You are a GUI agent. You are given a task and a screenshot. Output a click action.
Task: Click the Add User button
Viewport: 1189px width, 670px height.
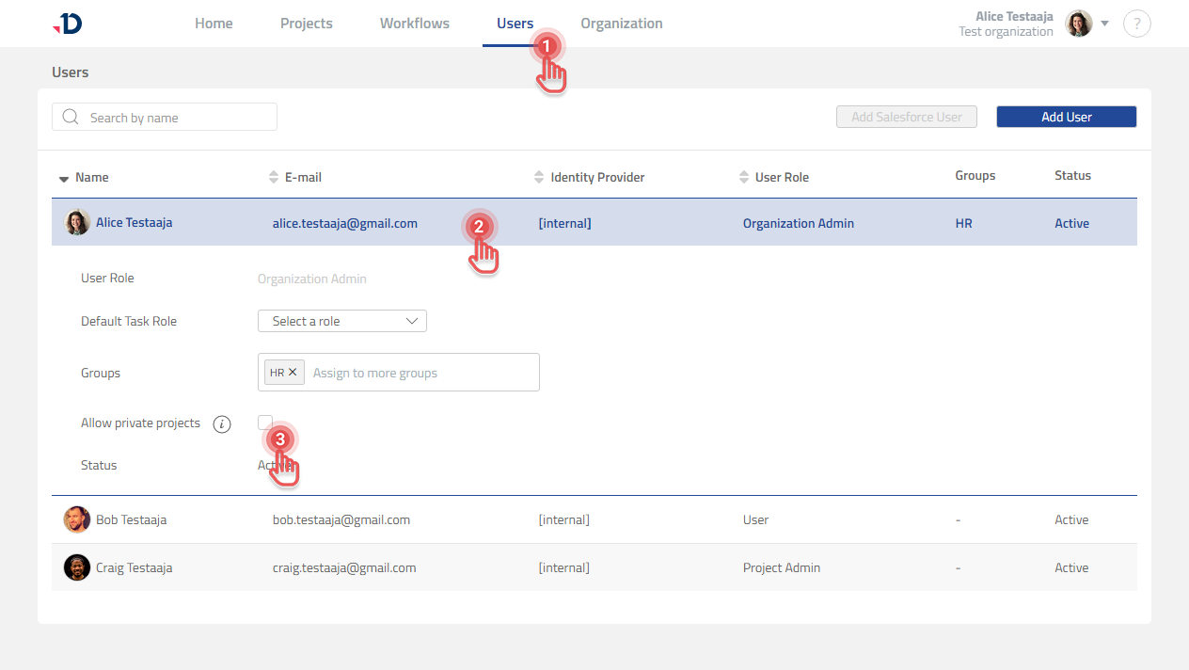pos(1066,117)
